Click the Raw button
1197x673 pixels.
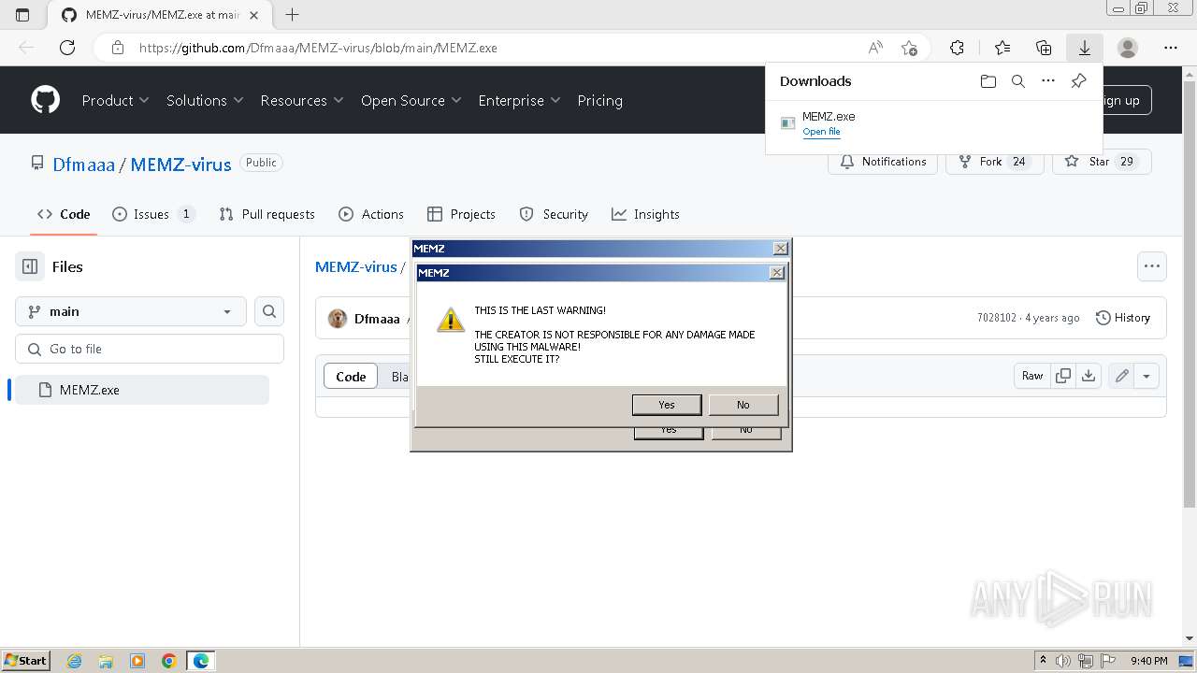pyautogui.click(x=1032, y=376)
